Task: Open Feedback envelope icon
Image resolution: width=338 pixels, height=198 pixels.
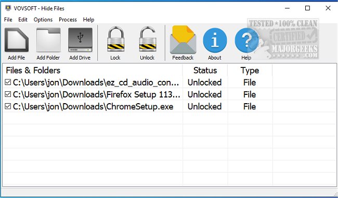Action: click(183, 40)
